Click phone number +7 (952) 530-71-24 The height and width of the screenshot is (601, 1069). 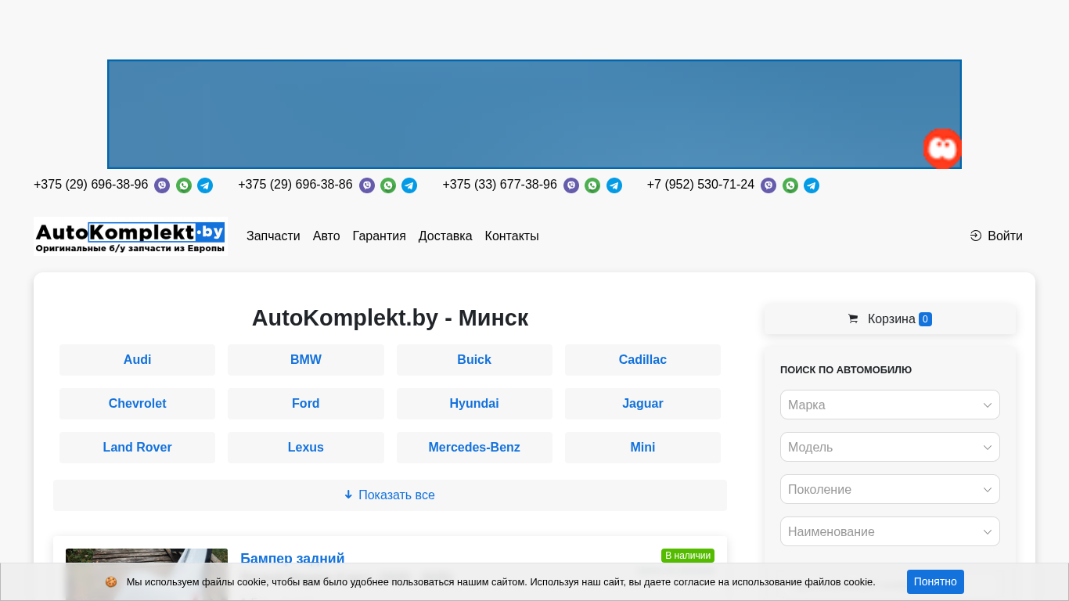click(x=700, y=185)
